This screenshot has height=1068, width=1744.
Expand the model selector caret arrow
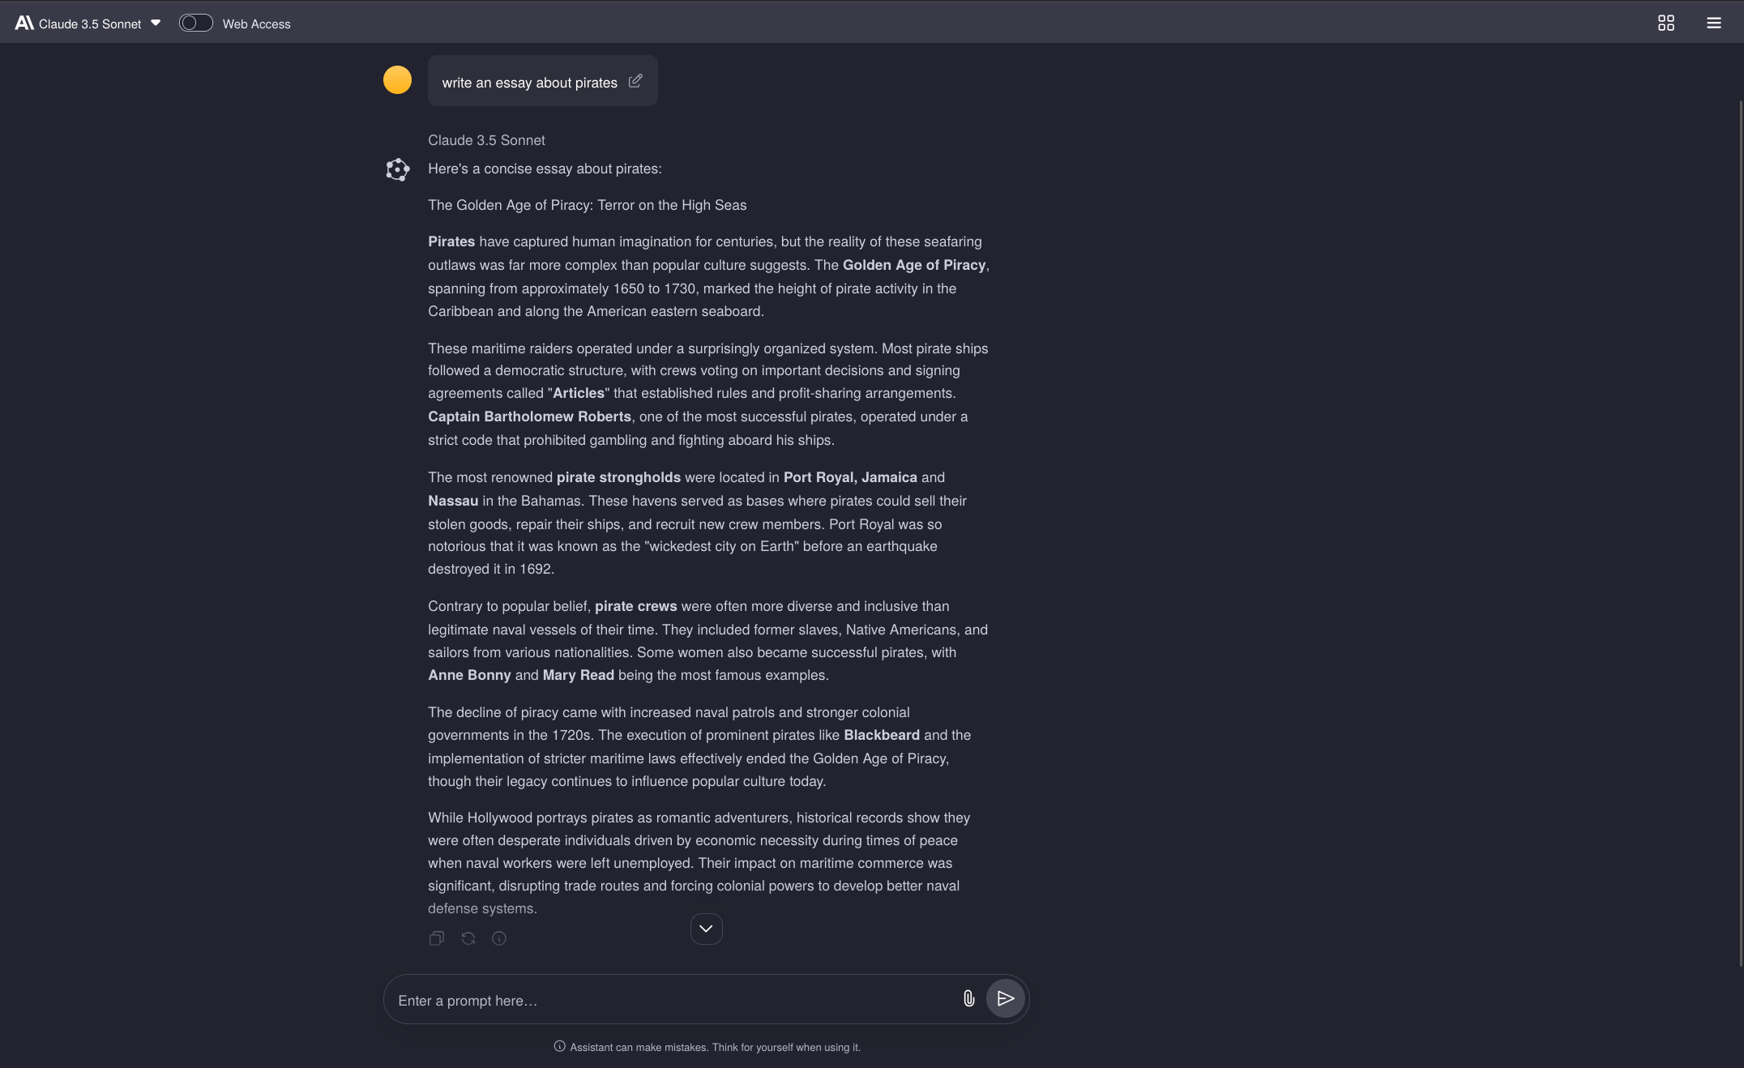point(156,23)
